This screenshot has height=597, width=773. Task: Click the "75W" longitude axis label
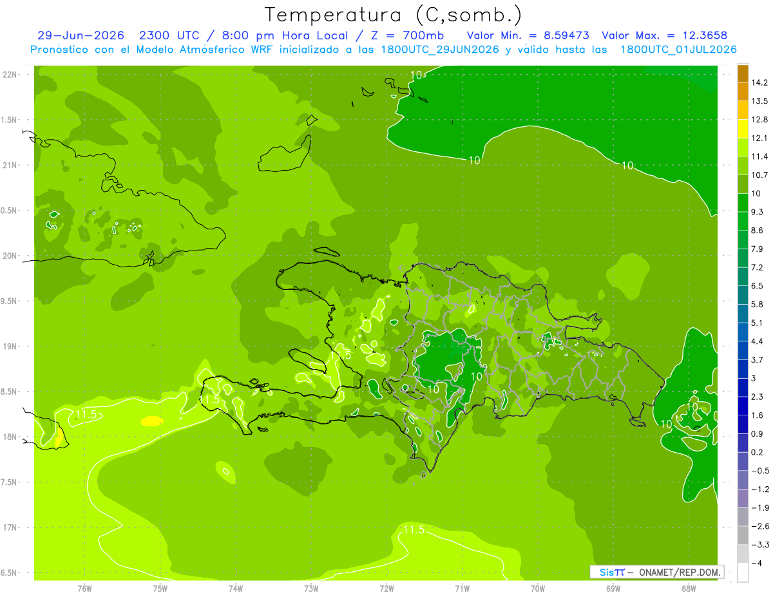pos(160,588)
